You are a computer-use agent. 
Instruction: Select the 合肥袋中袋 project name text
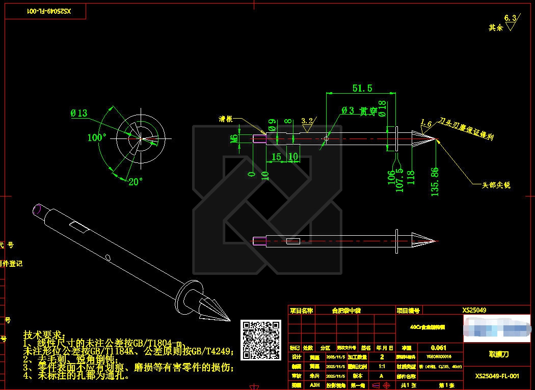tap(346, 310)
